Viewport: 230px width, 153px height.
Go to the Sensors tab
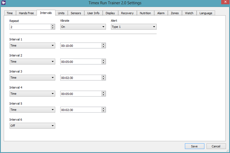(x=76, y=13)
